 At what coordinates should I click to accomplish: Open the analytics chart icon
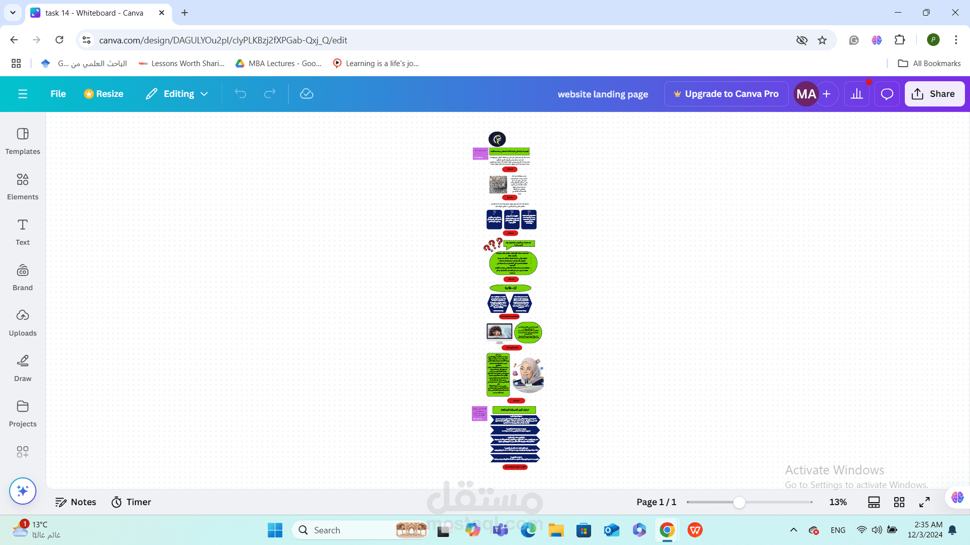(857, 94)
